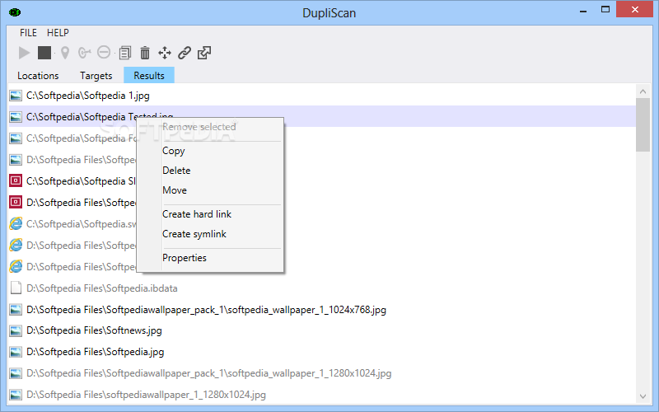Click image icon beside Softpedia 1.jpg
The height and width of the screenshot is (412, 659).
pyautogui.click(x=16, y=96)
